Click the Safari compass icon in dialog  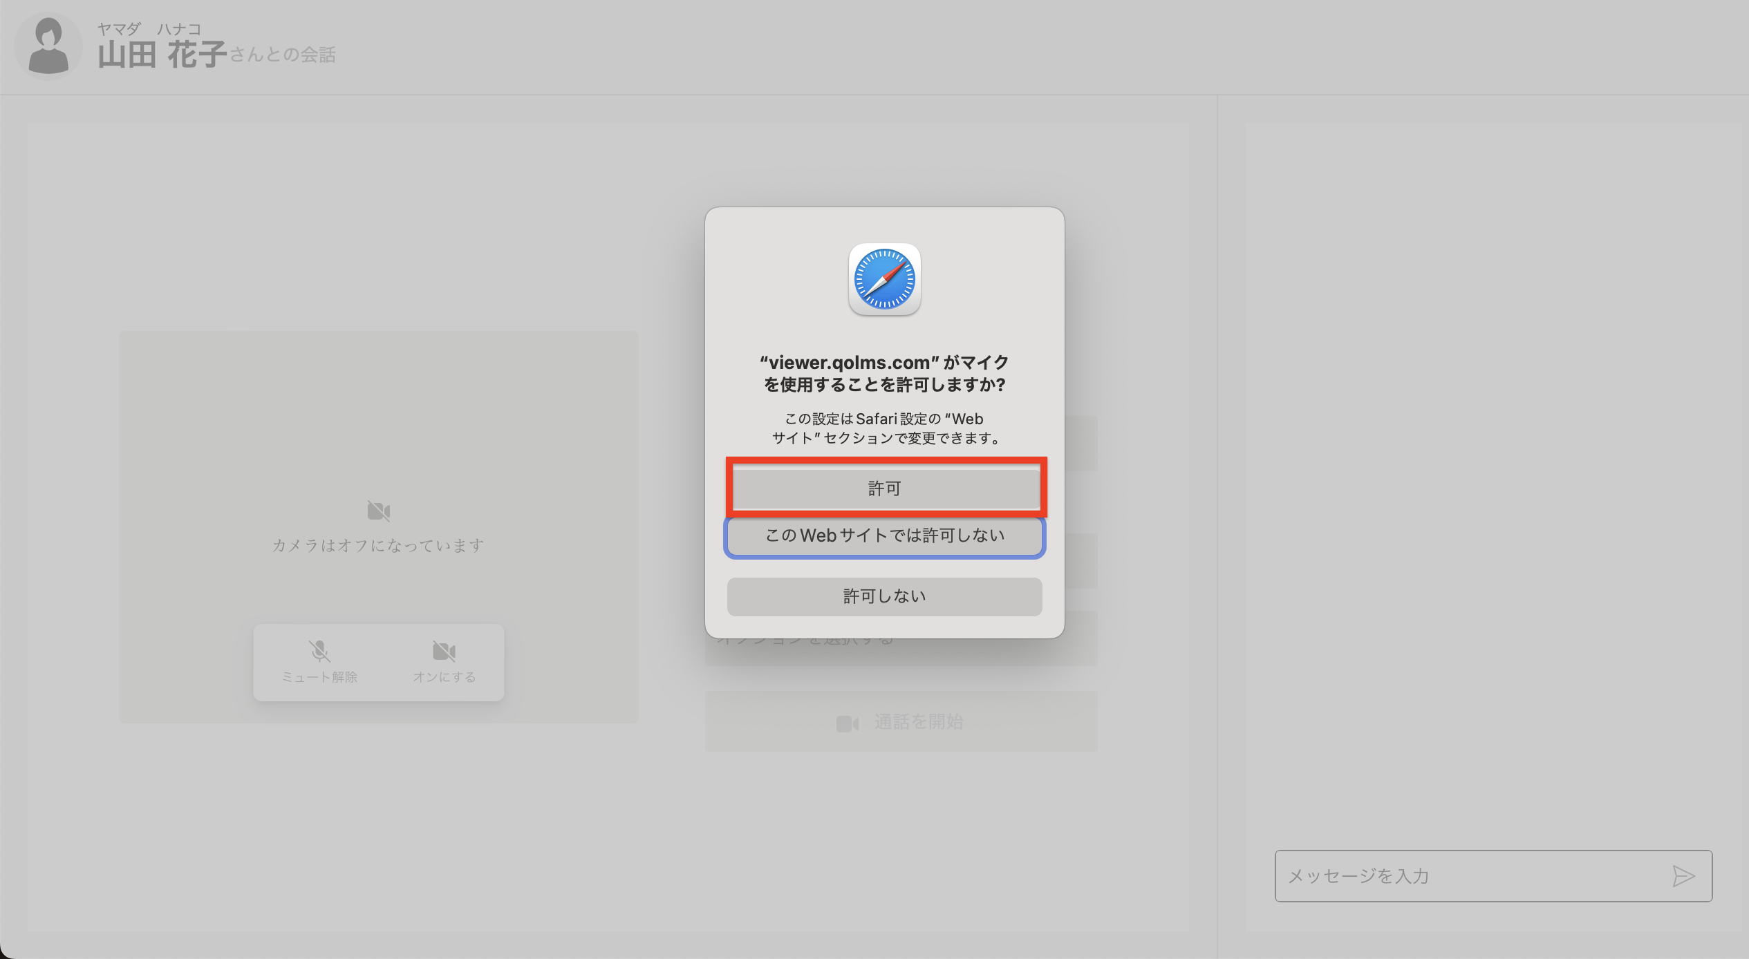(885, 280)
